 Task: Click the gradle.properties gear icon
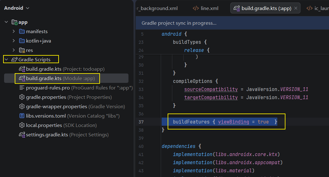[22, 97]
